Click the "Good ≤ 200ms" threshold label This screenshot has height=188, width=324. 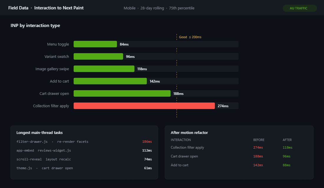click(x=190, y=37)
